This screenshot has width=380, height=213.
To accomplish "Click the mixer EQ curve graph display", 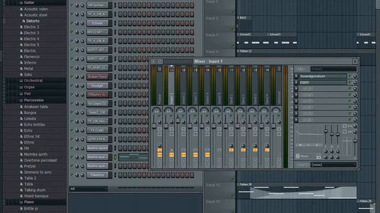I will [309, 136].
